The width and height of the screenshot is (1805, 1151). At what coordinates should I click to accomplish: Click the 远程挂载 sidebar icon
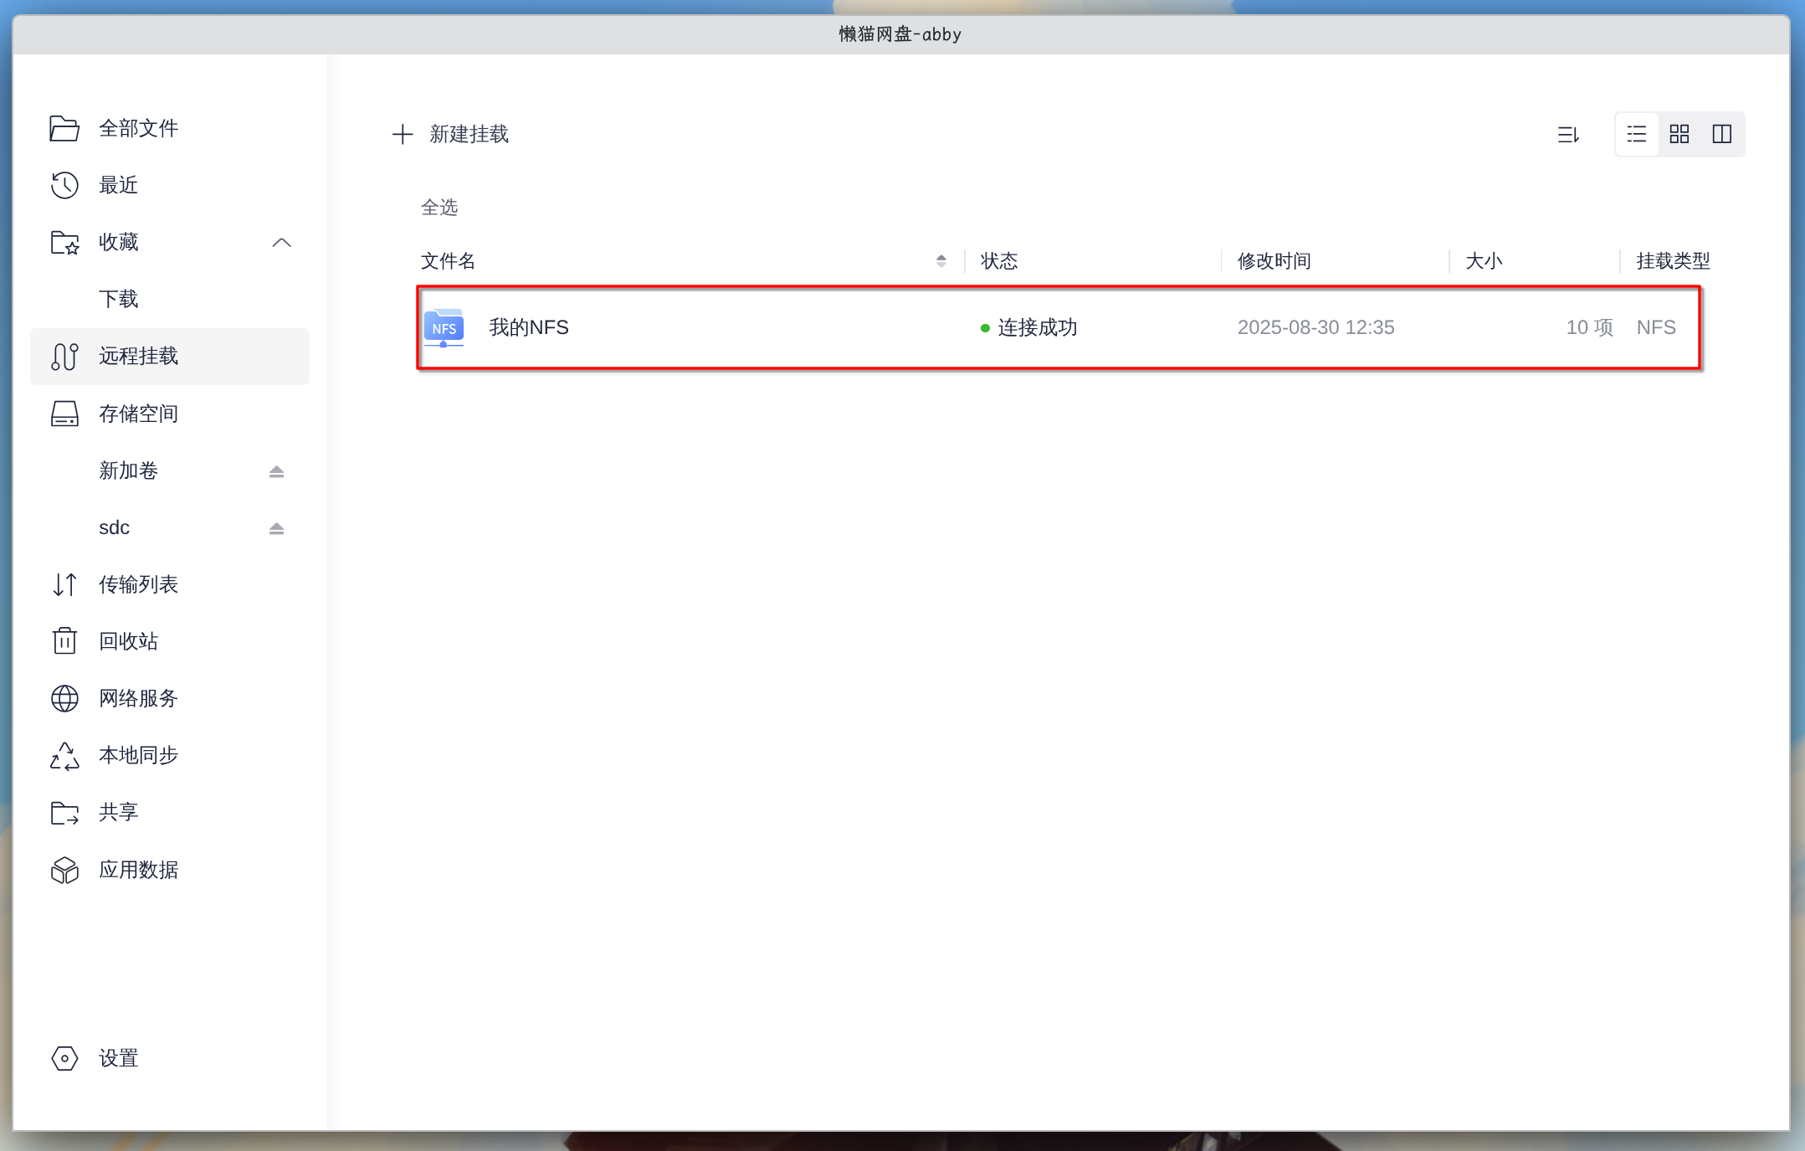point(64,357)
